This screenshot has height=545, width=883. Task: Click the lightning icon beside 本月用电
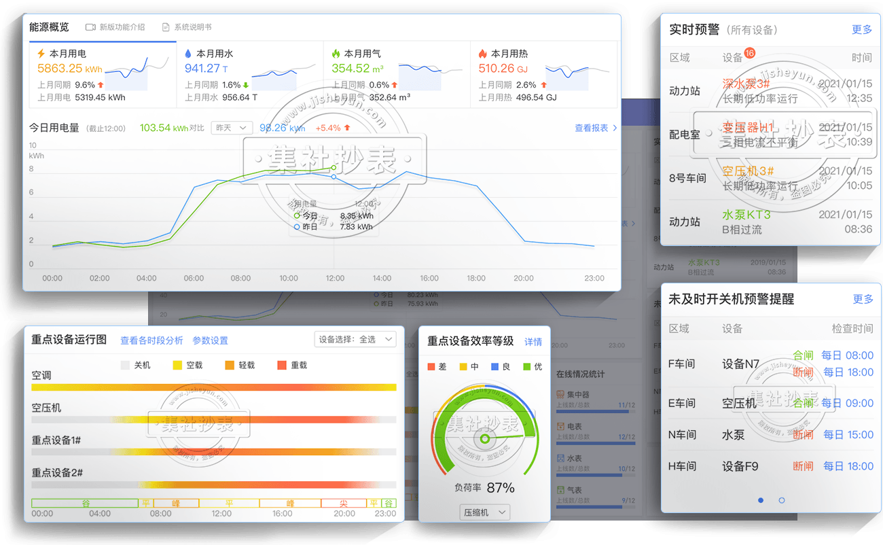(41, 53)
